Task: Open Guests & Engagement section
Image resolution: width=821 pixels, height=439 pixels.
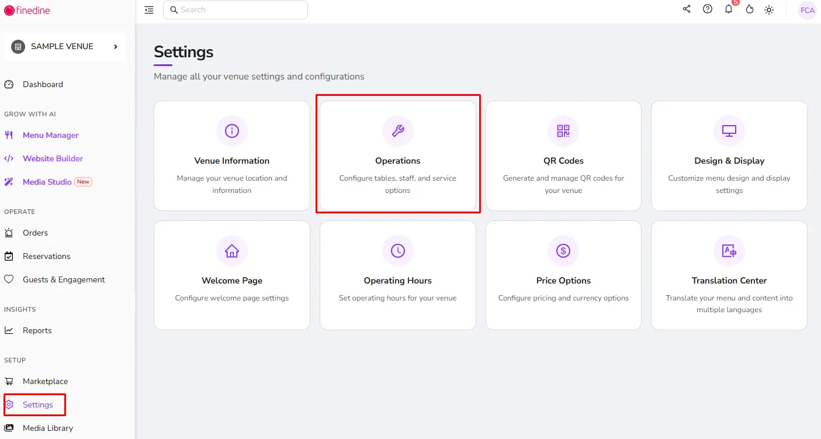Action: pos(64,279)
